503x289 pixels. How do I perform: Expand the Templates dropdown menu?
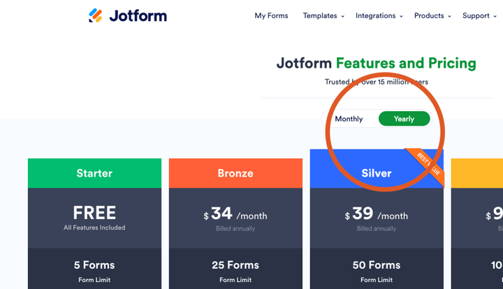[x=323, y=15]
